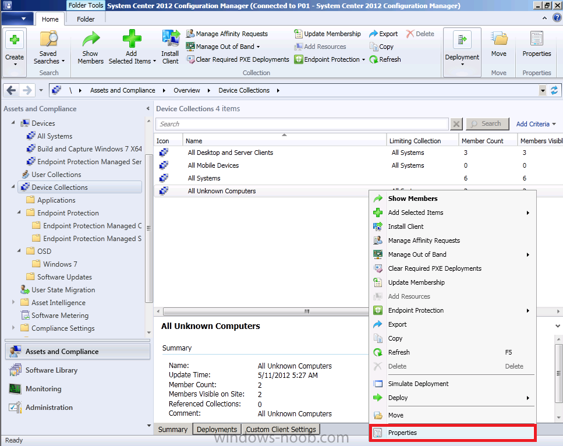Select the All Desktop and Server Clients row
This screenshot has width=563, height=446.
pos(358,153)
